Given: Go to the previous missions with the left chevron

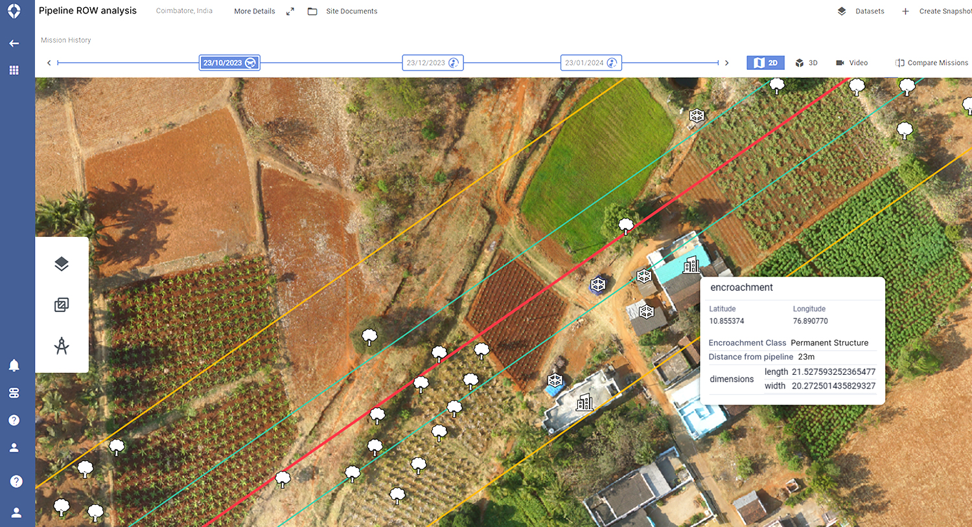Looking at the screenshot, I should tap(49, 63).
